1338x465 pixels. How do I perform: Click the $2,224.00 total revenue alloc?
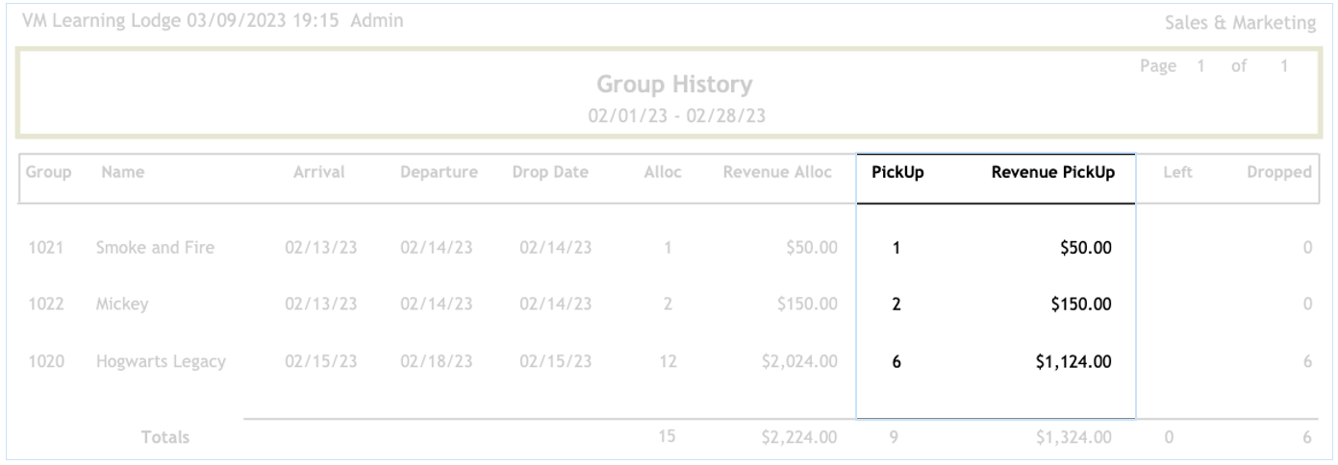point(797,438)
